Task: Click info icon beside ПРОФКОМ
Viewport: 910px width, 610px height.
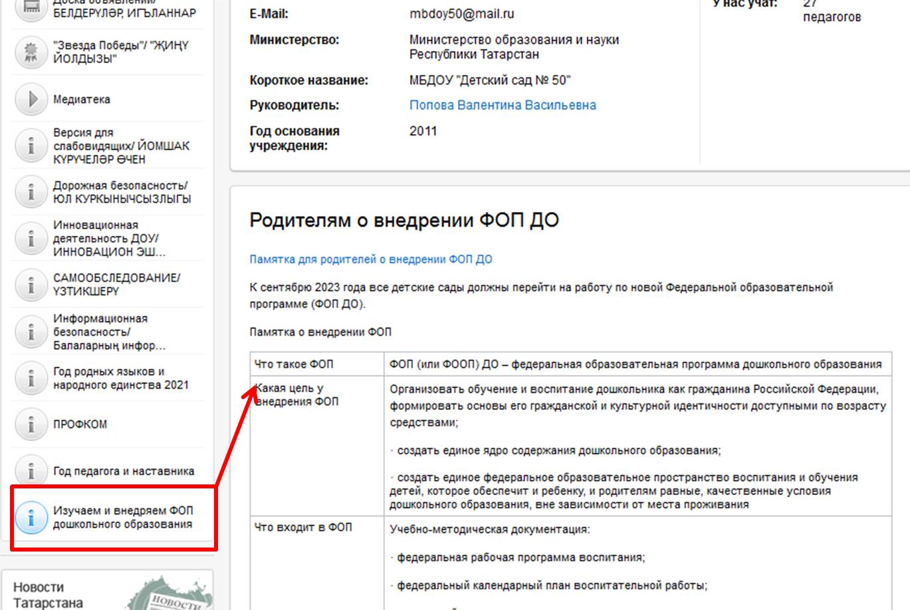Action: pyautogui.click(x=31, y=425)
